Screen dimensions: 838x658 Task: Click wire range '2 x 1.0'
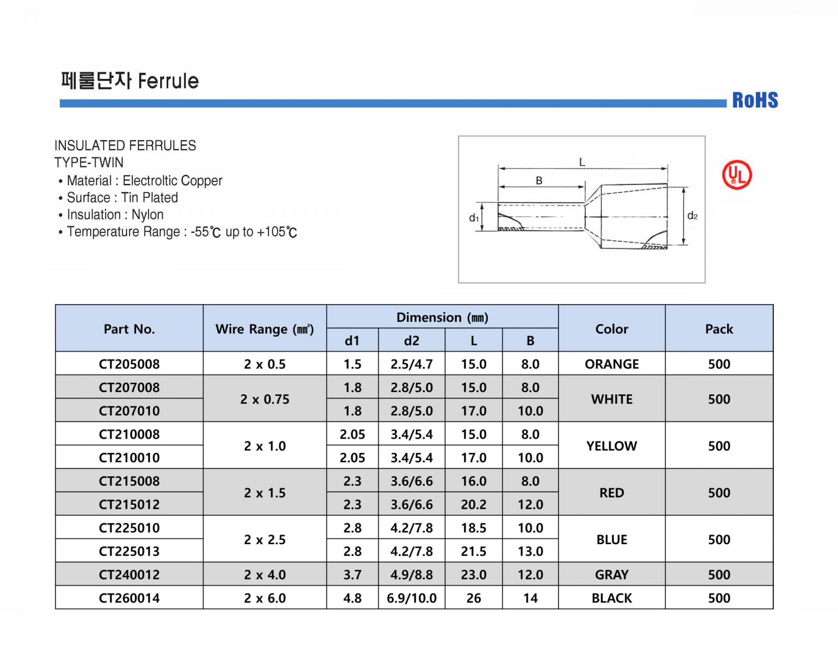[x=265, y=446]
